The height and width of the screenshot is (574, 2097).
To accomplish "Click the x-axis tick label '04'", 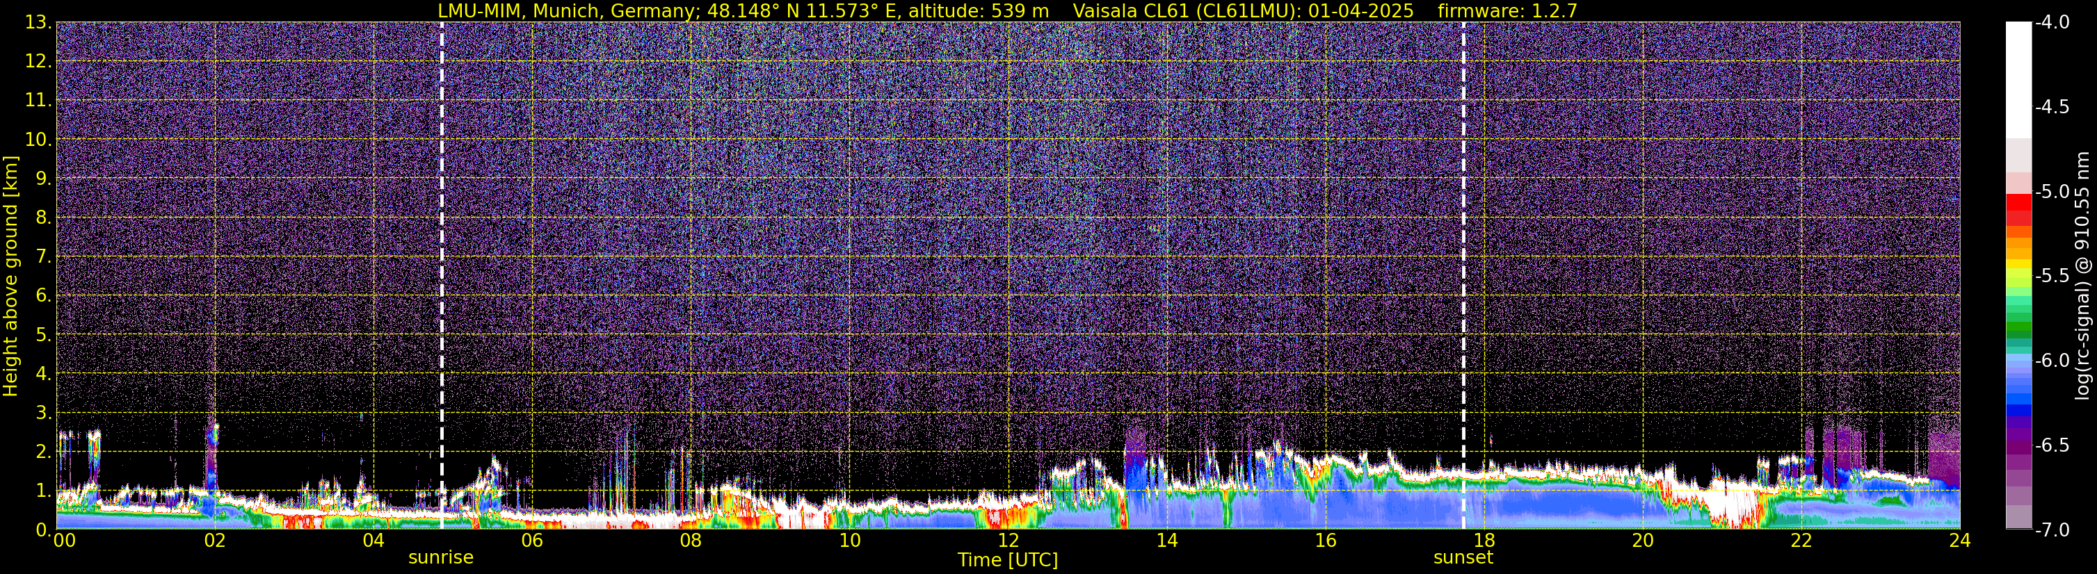I will click(373, 541).
